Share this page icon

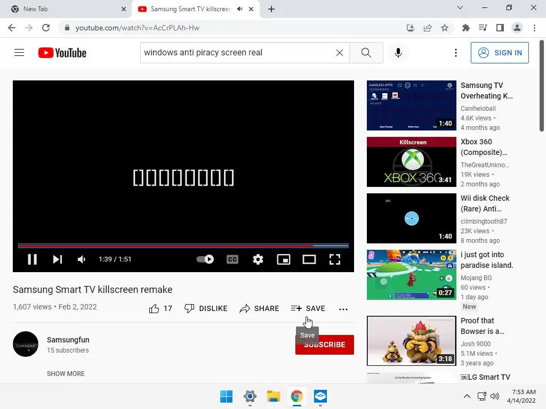point(428,28)
